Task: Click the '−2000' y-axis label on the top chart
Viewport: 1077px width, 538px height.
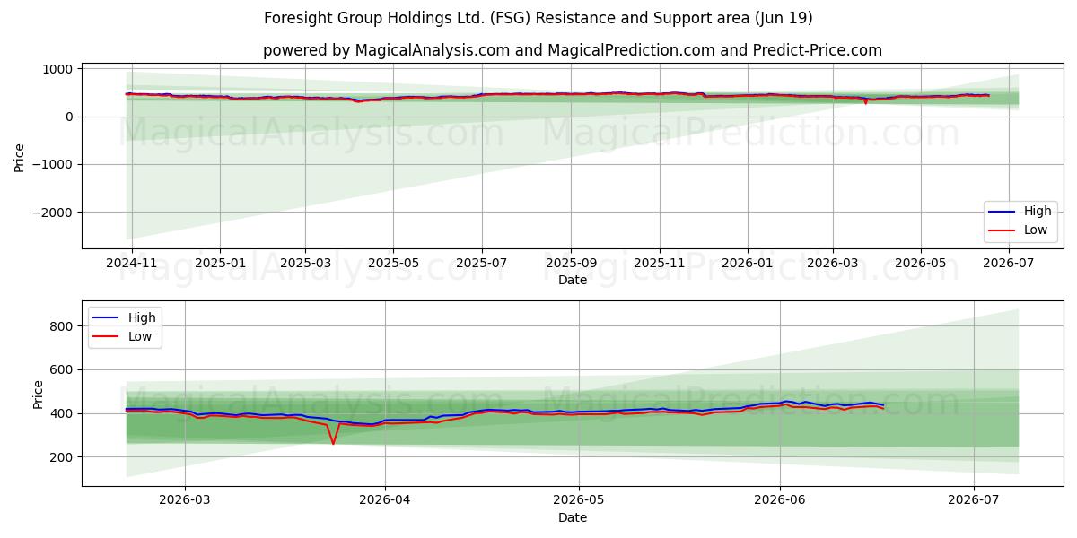Action: (x=55, y=213)
